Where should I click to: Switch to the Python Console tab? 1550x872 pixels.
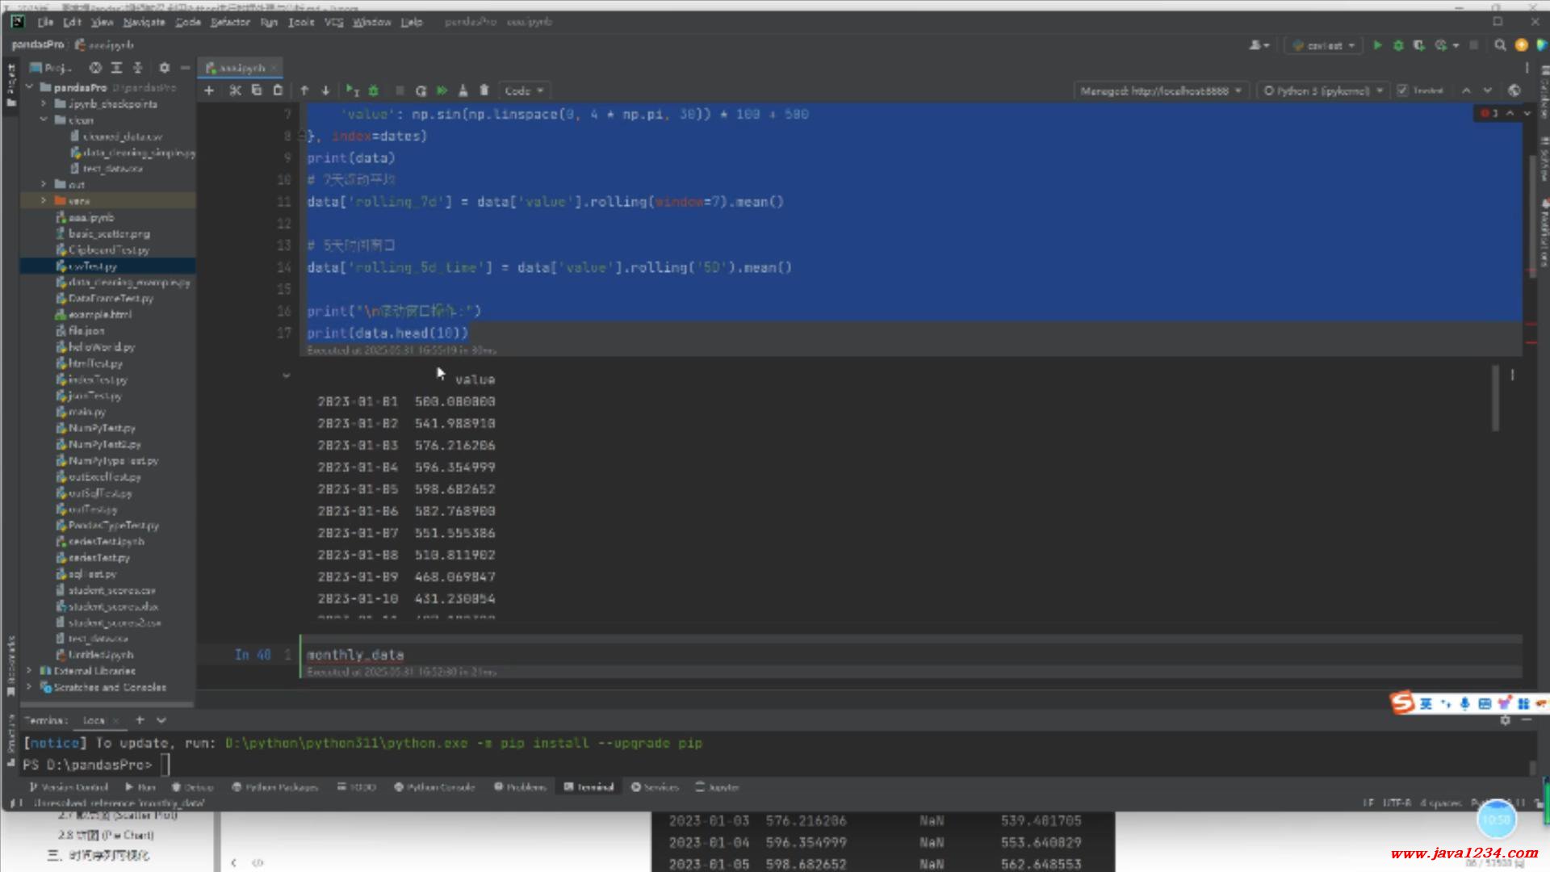coord(434,786)
